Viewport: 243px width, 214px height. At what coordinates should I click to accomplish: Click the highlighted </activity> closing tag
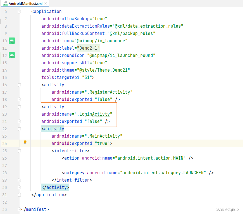pos(55,187)
